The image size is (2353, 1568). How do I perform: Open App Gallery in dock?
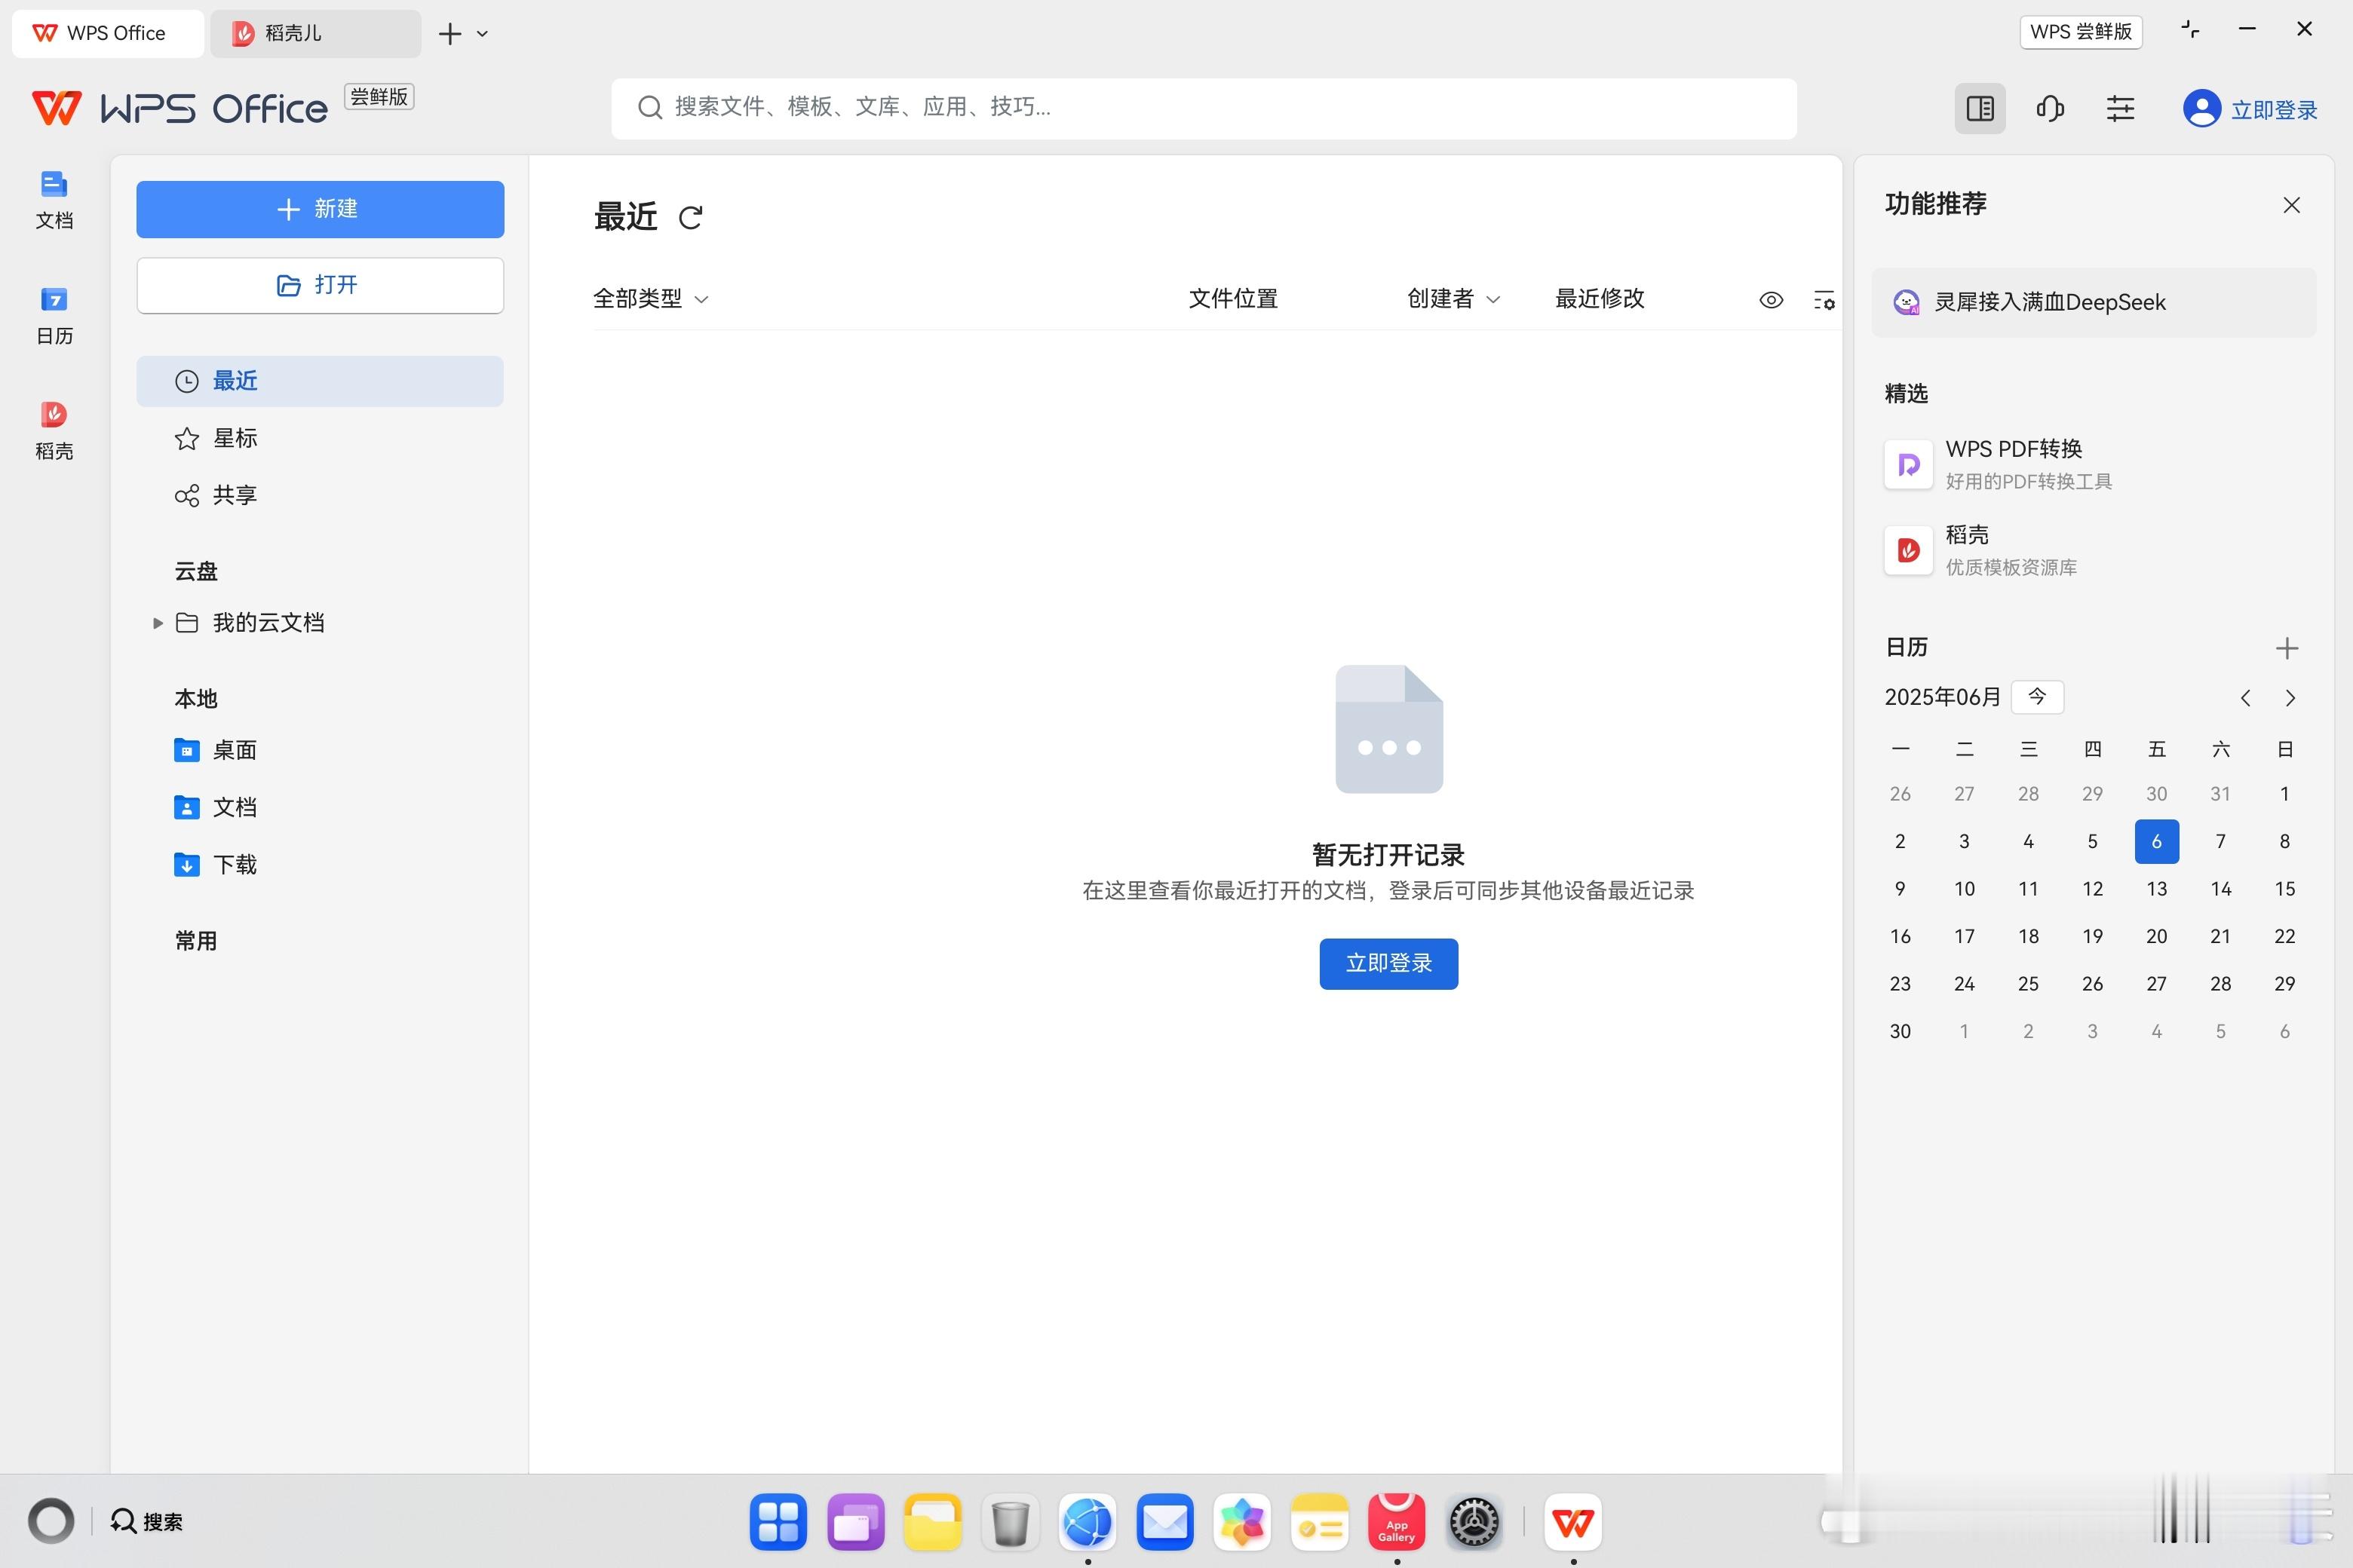pos(1397,1522)
